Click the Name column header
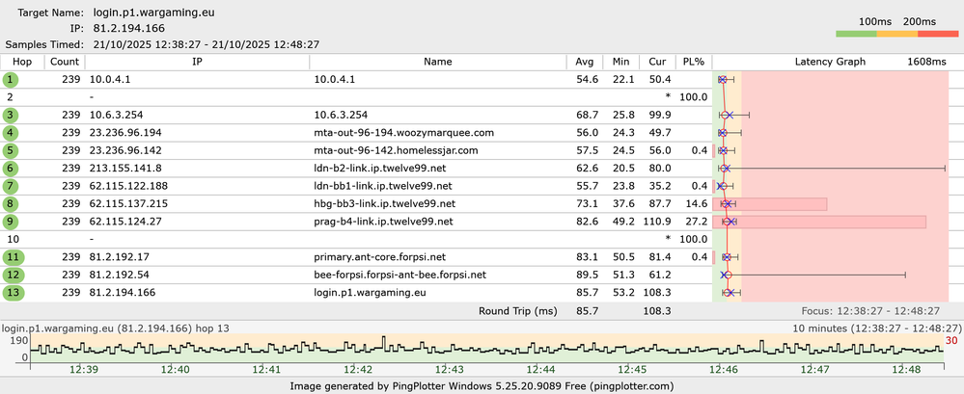Screen dimensions: 964x394 (x=438, y=62)
